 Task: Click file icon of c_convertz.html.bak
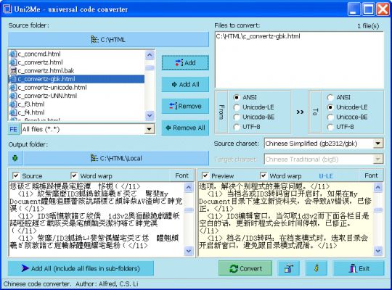click(13, 71)
